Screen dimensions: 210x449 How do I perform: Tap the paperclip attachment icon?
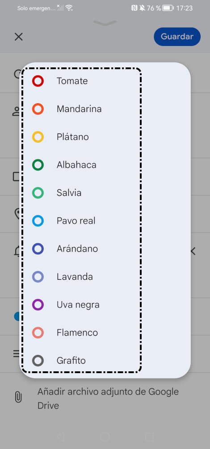point(18,398)
